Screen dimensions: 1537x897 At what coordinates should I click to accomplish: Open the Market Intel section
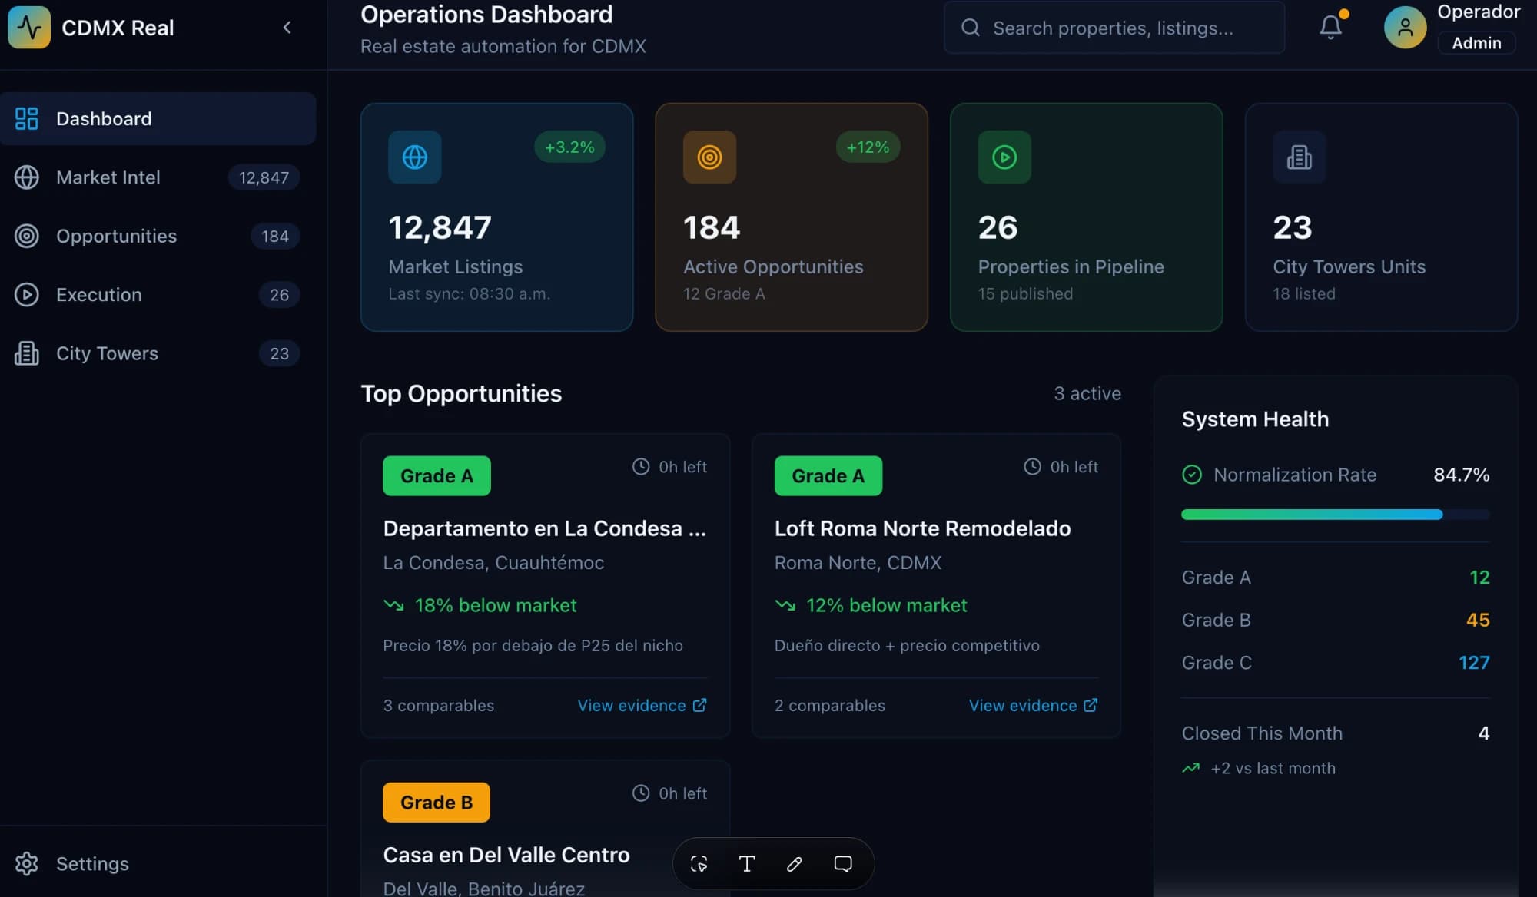click(158, 177)
